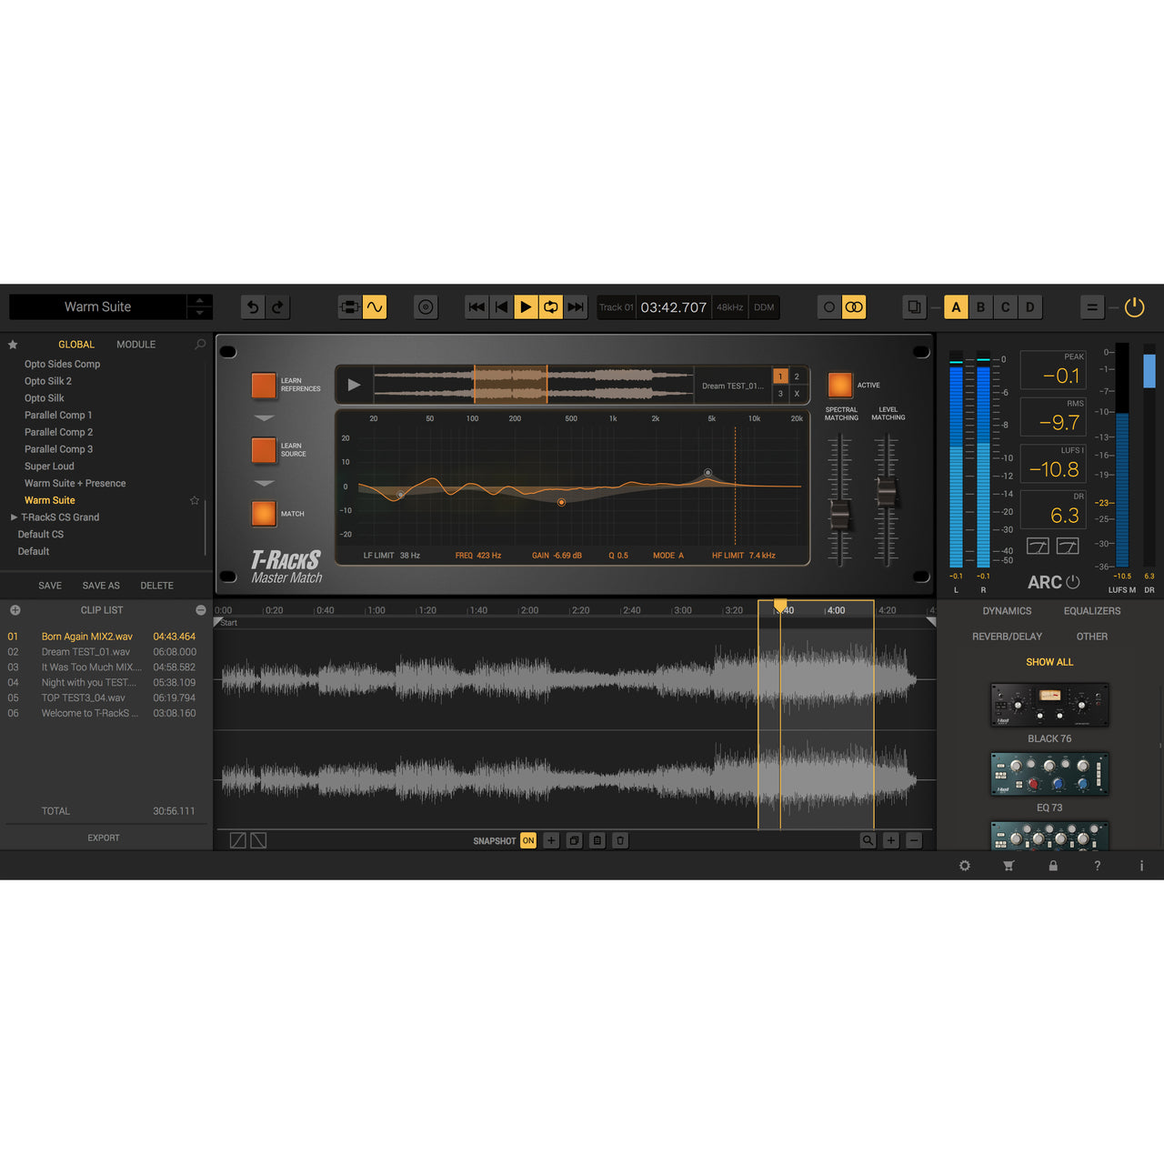Toggle the Spectral Matching active switch
The image size is (1164, 1164).
(x=840, y=385)
